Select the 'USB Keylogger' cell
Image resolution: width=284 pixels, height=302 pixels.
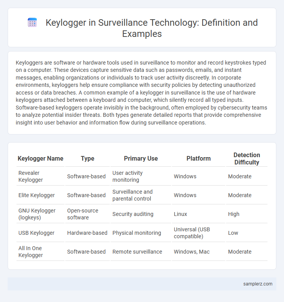(x=40, y=233)
